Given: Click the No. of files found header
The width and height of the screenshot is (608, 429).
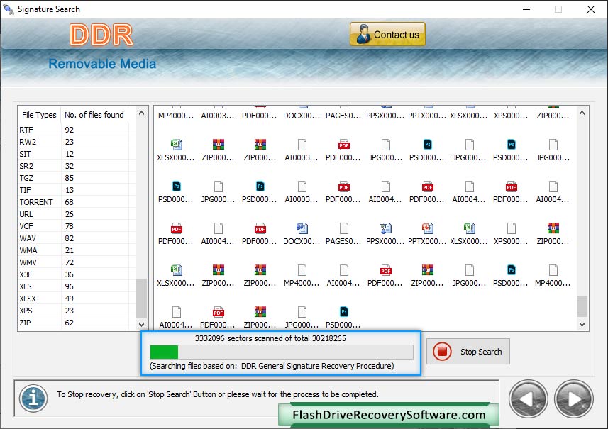Looking at the screenshot, I should [94, 115].
